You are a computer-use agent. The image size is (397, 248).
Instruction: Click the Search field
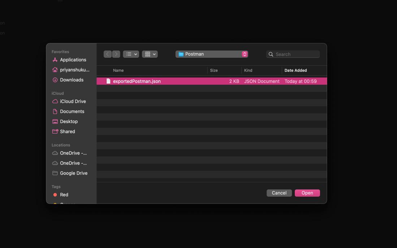pos(293,54)
